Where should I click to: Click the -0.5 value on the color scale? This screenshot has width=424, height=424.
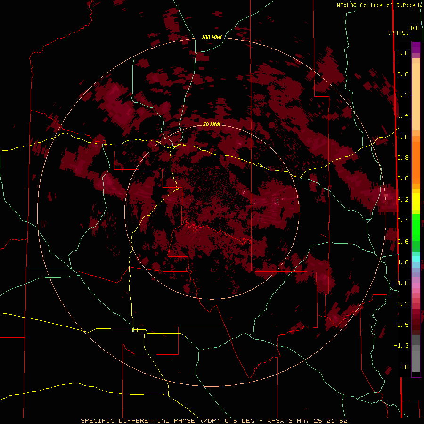[401, 325]
